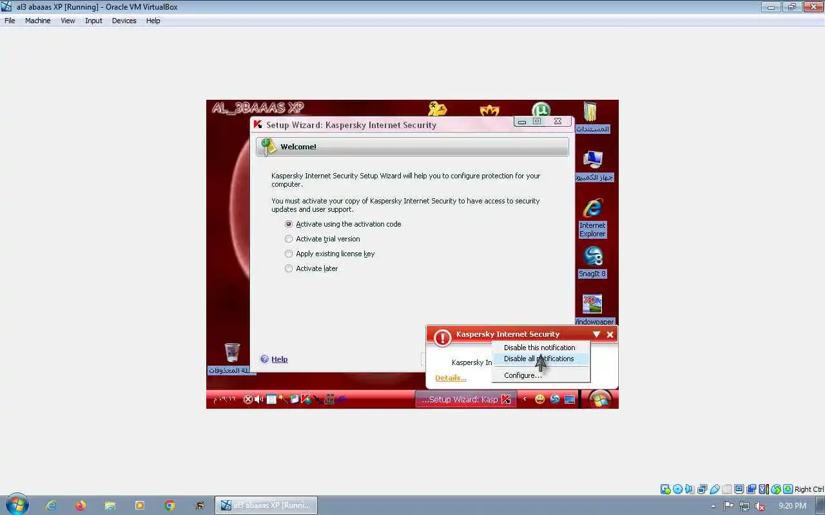Click VirtualBox display status icon

[739, 489]
